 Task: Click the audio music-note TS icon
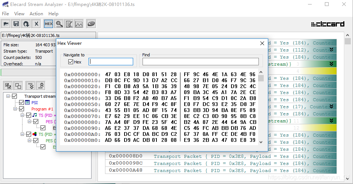click(x=35, y=115)
